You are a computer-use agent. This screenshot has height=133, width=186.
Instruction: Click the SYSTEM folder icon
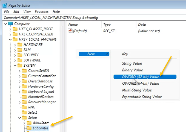tap(20, 65)
